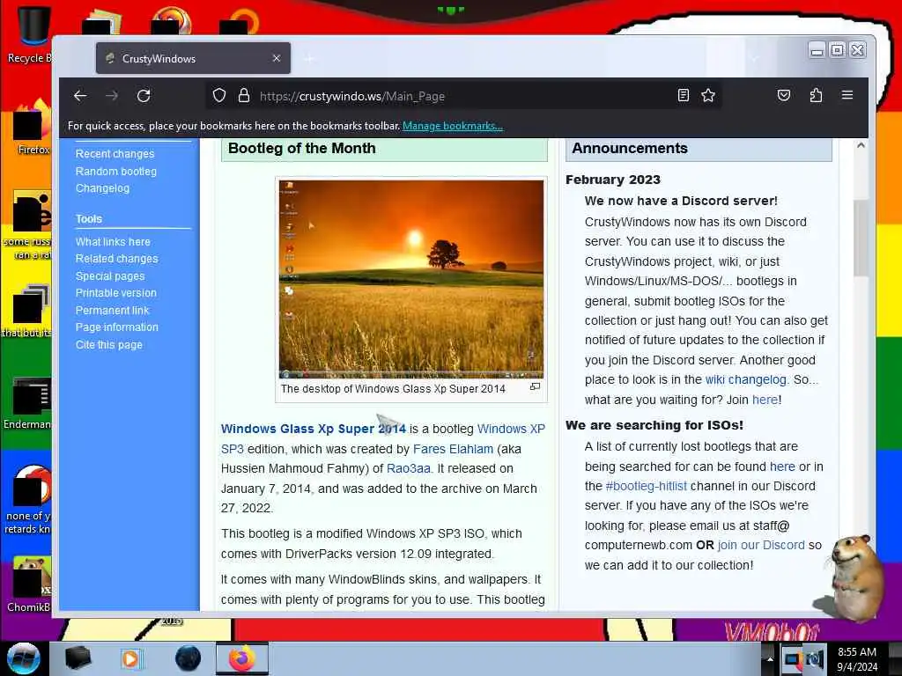Click 'We now have a Discord server!' text
Viewport: 902px width, 676px height.
coord(681,201)
